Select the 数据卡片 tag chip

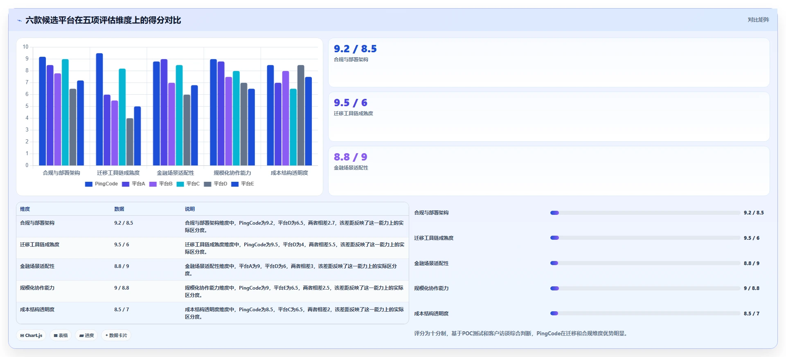pos(116,335)
